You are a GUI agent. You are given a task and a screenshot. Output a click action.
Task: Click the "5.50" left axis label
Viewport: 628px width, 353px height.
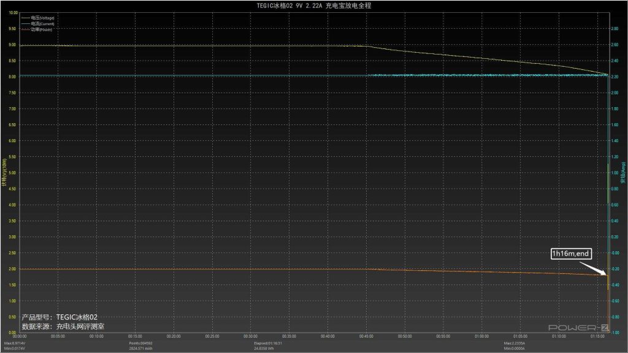12,157
